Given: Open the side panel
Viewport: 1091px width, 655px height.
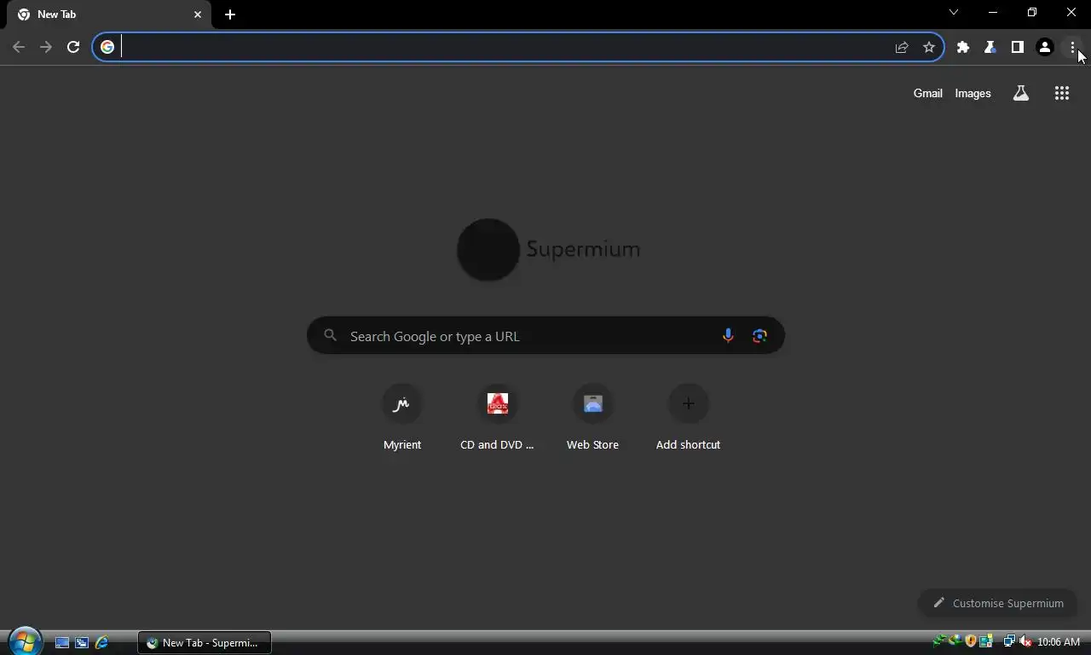Looking at the screenshot, I should [1018, 47].
